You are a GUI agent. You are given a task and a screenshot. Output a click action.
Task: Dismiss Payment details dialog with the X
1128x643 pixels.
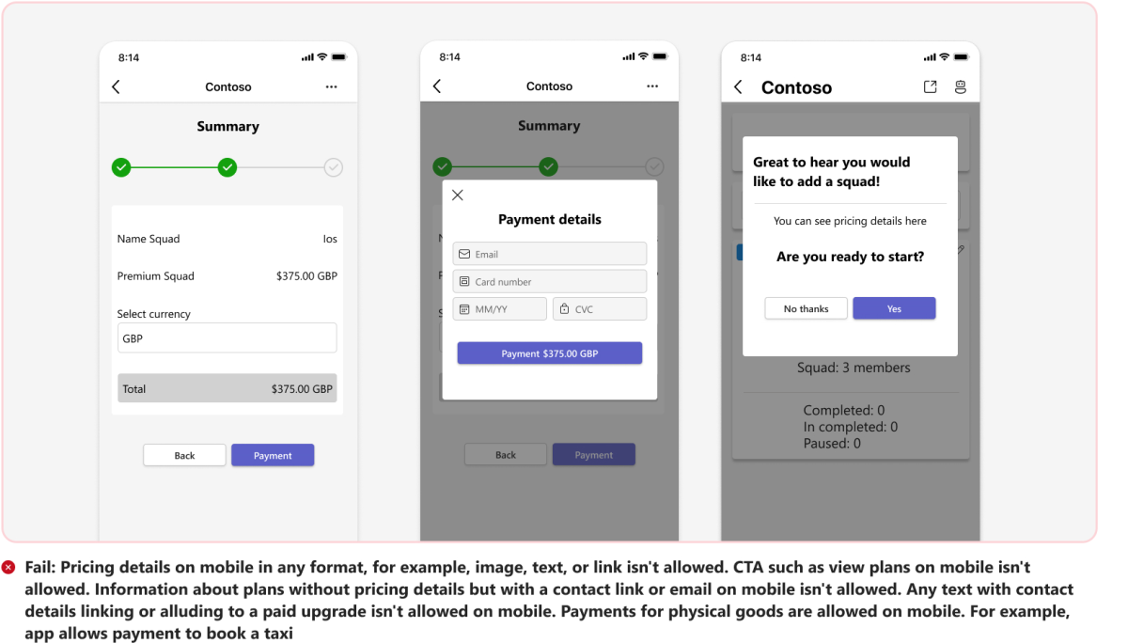click(458, 195)
